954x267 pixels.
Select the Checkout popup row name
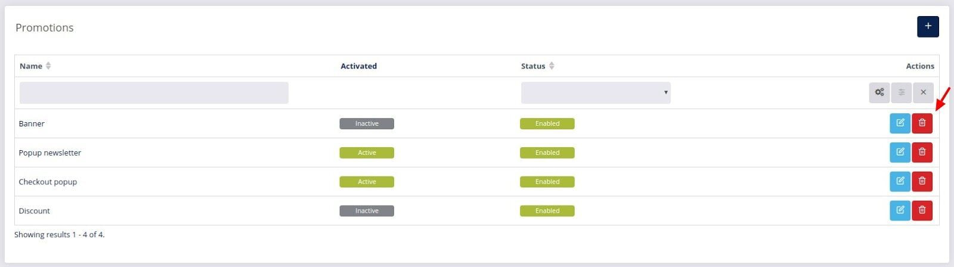point(48,182)
